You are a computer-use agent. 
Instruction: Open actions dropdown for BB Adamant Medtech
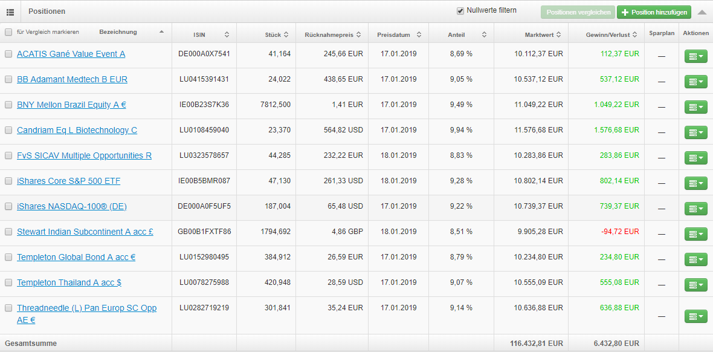pos(695,82)
